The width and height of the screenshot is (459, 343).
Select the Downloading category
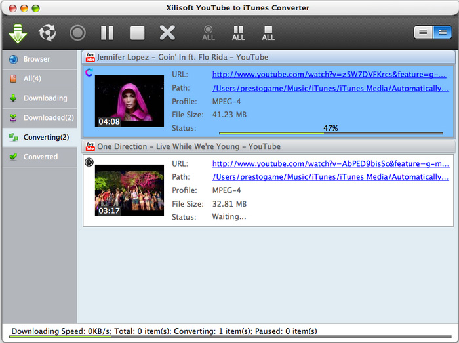click(45, 98)
